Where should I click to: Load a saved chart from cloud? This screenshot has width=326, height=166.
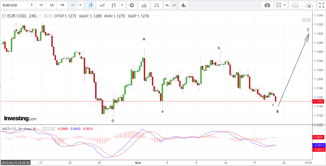pos(295,5)
